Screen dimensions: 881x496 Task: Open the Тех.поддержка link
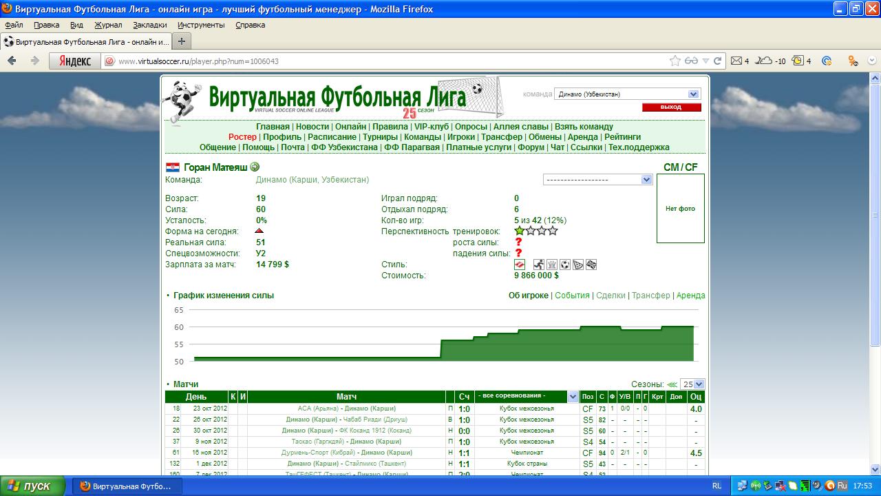639,147
